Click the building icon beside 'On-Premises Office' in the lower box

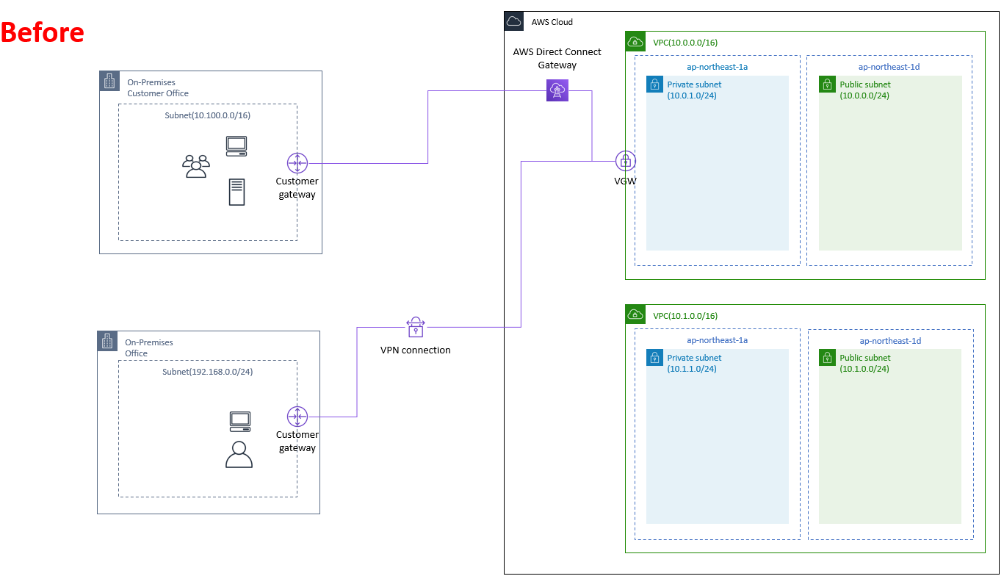(x=107, y=341)
